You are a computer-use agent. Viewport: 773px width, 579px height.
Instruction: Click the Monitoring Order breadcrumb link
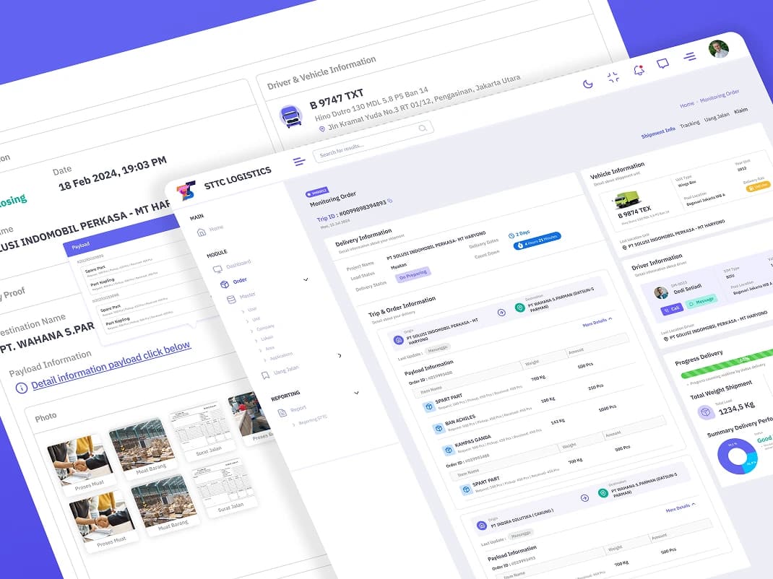[720, 96]
